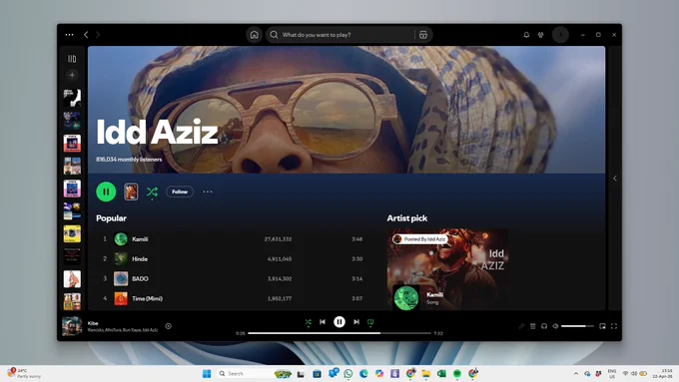
Task: Open the 'Posted By Idd Aziz' artist pick badge
Action: tap(420, 239)
